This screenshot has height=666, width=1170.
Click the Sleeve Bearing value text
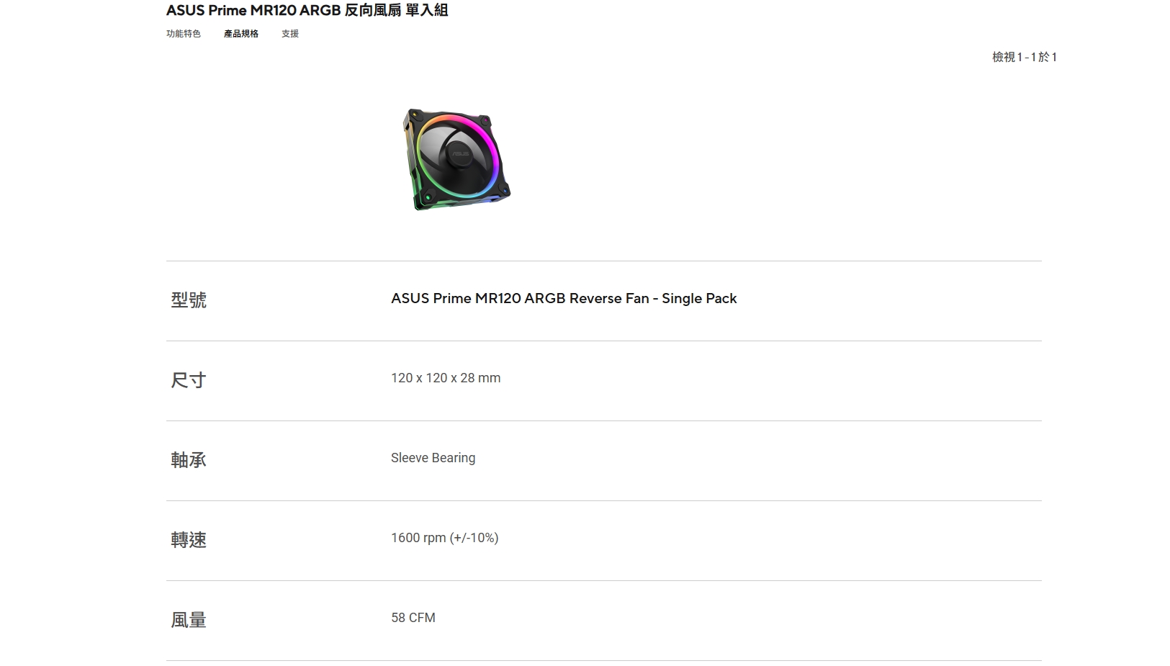coord(433,458)
